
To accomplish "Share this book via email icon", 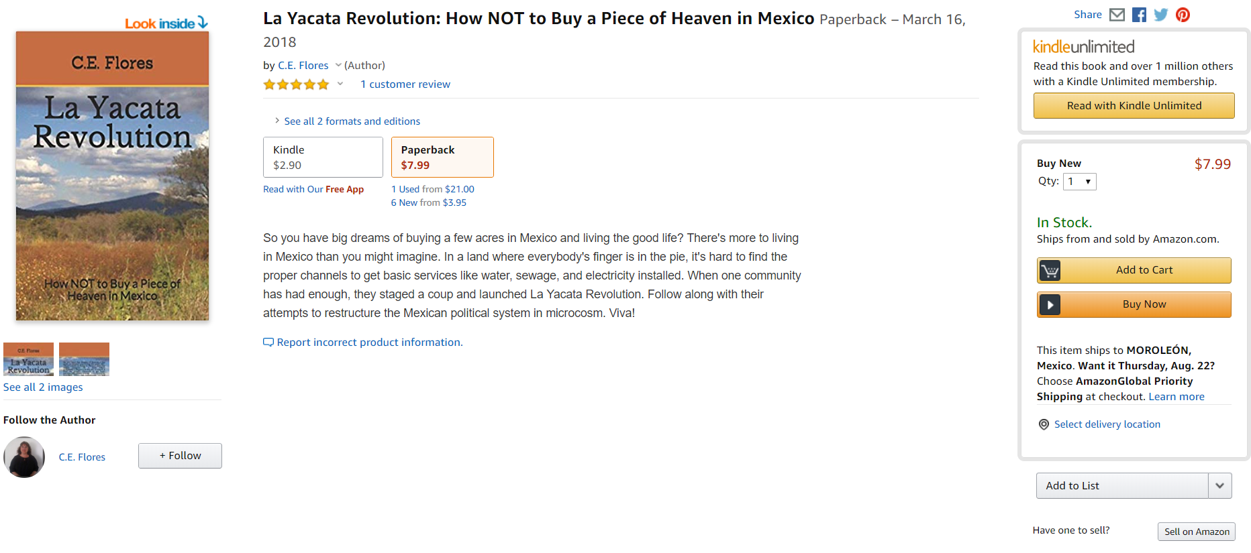I will tap(1117, 15).
